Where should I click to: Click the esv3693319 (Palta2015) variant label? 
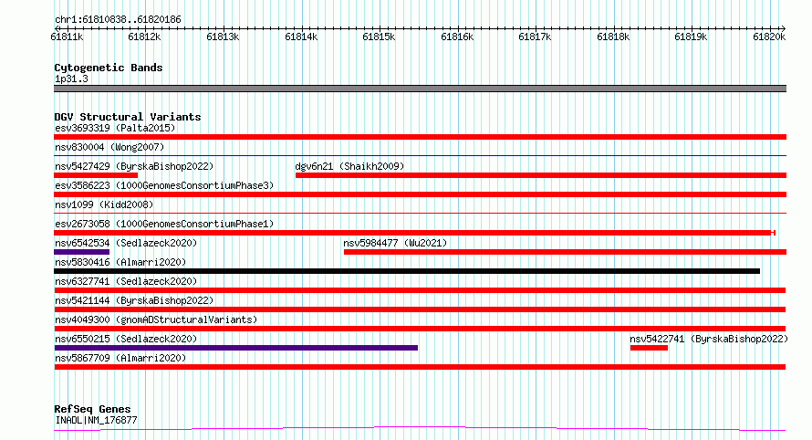point(115,128)
